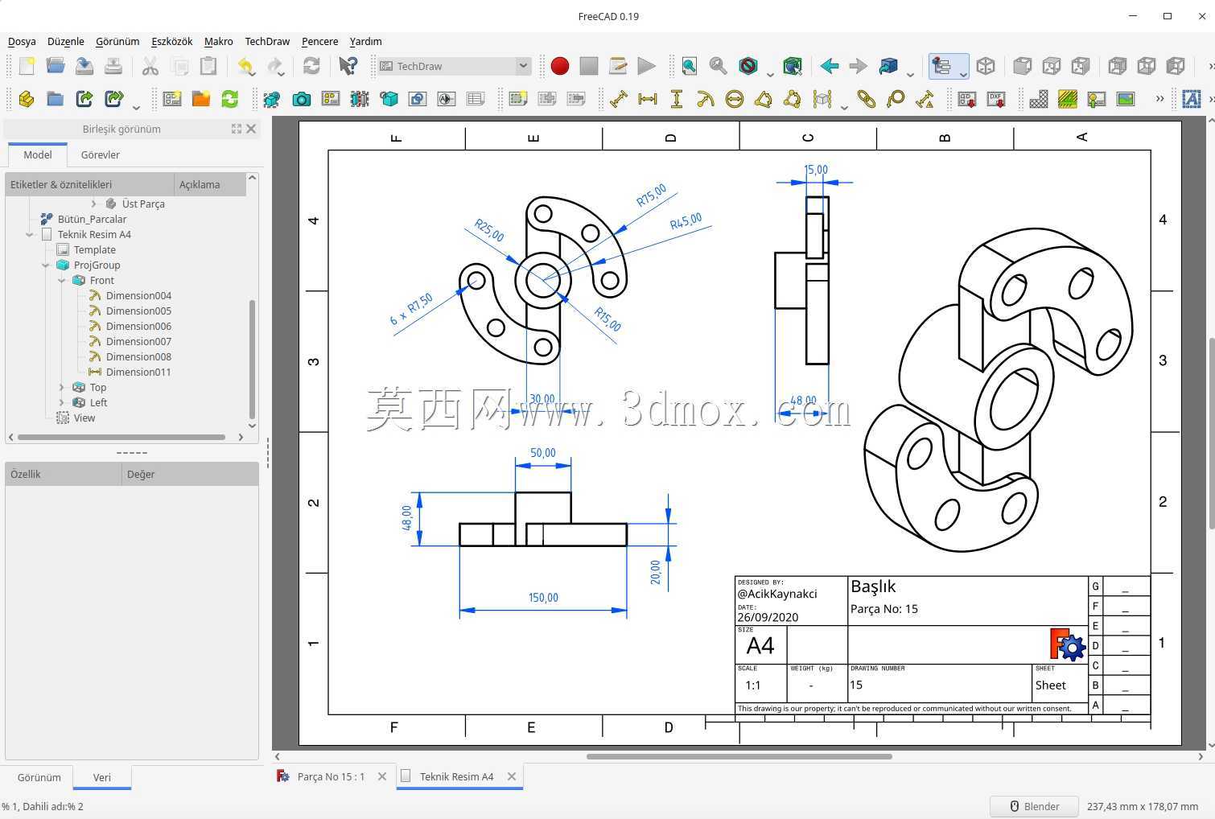Click the drawing canvas horizontal scrollbar
The width and height of the screenshot is (1215, 819).
[739, 756]
